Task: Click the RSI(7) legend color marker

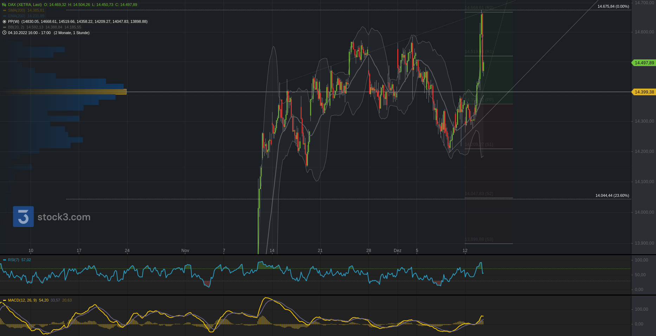Action: point(5,260)
